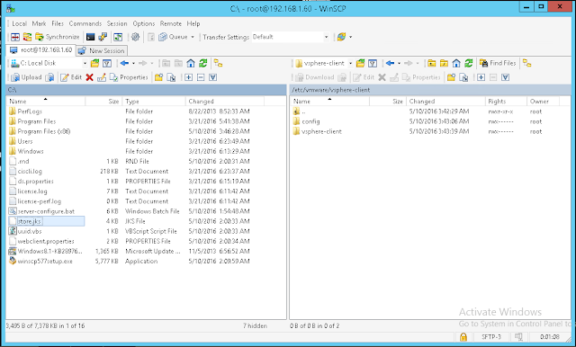This screenshot has width=576, height=347.
Task: Open the Options menu
Action: click(144, 23)
